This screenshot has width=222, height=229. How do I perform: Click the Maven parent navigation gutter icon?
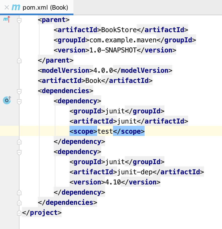tap(6, 19)
